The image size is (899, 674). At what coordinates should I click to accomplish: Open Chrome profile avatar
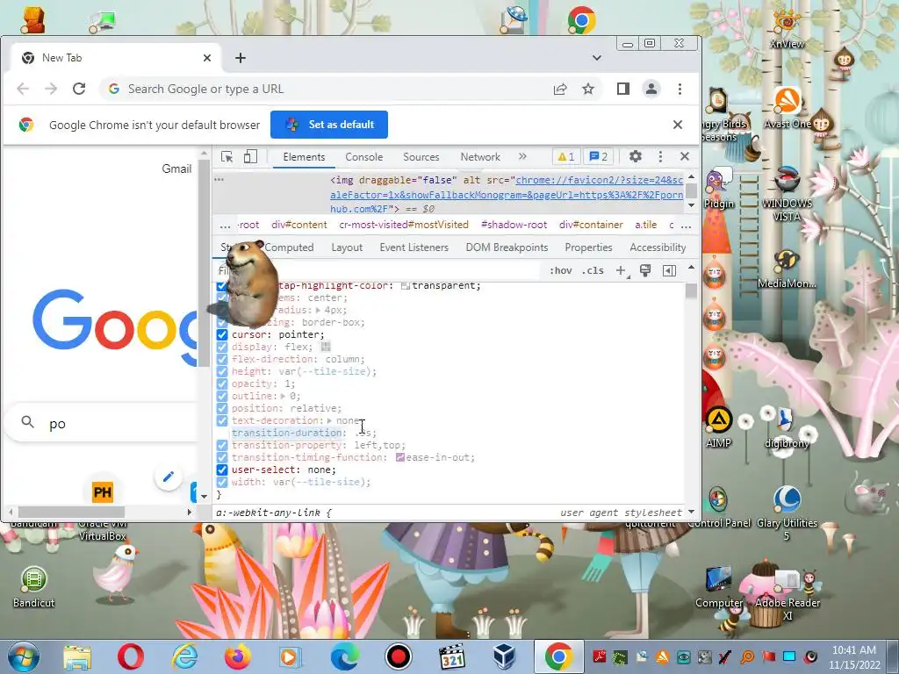(651, 89)
